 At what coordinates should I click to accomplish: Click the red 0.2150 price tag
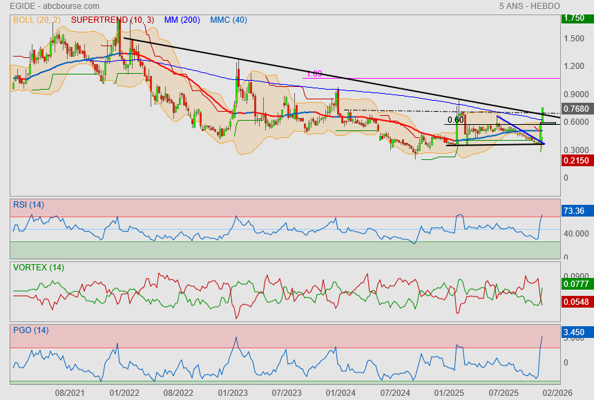(x=575, y=161)
